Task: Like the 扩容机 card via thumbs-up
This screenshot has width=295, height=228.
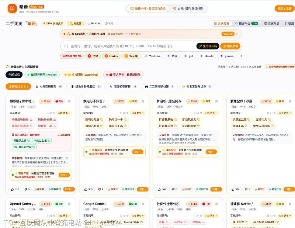Action: pos(162,189)
